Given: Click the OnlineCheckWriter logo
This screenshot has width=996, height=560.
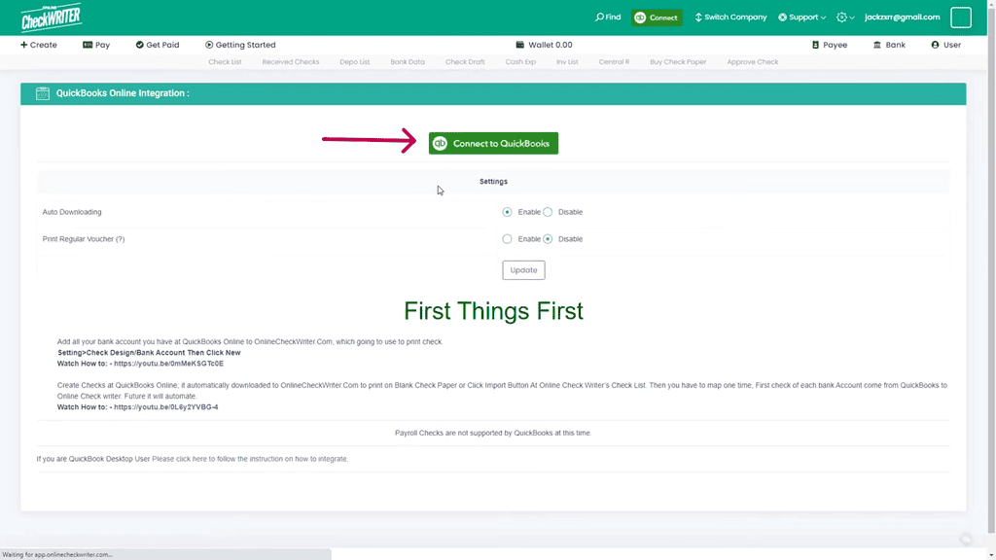Looking at the screenshot, I should tap(51, 17).
